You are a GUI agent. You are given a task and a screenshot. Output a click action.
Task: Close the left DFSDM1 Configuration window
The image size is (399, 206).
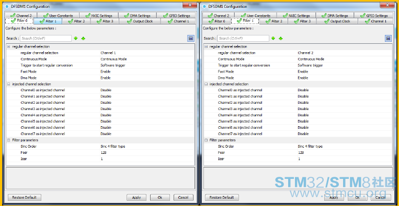pyautogui.click(x=190, y=5)
